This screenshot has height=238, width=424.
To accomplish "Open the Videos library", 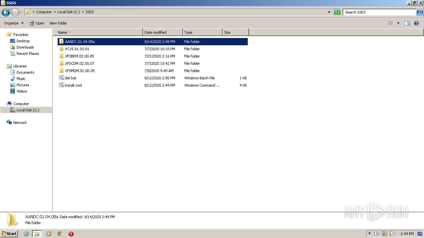I will point(22,91).
